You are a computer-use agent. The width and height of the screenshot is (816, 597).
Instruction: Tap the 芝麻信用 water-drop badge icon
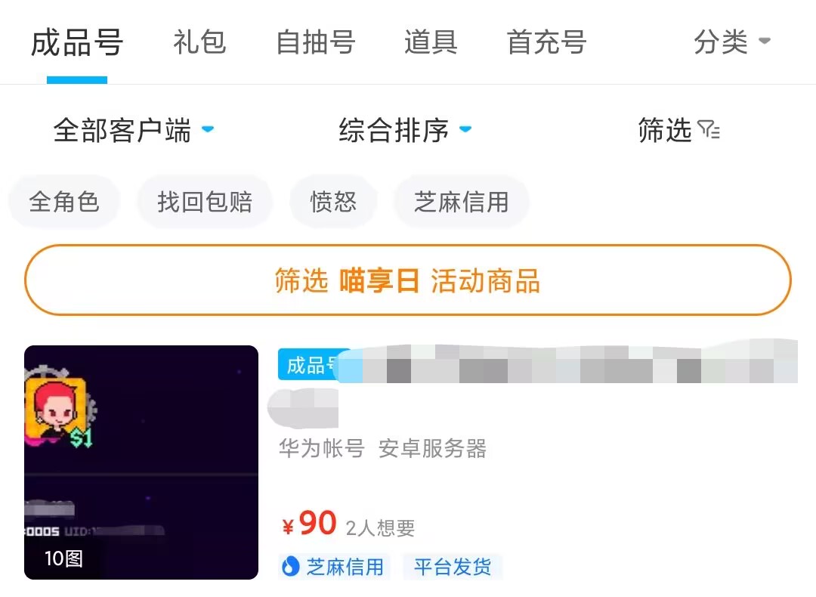[290, 567]
